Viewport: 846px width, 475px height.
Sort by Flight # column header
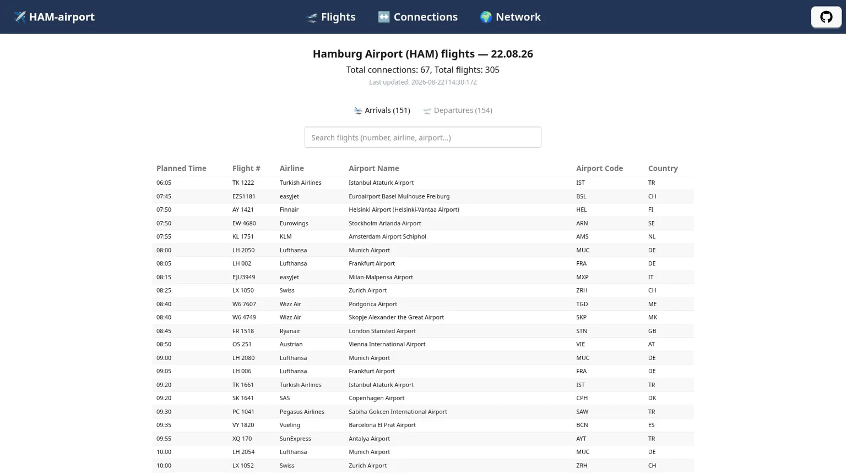[x=246, y=168]
